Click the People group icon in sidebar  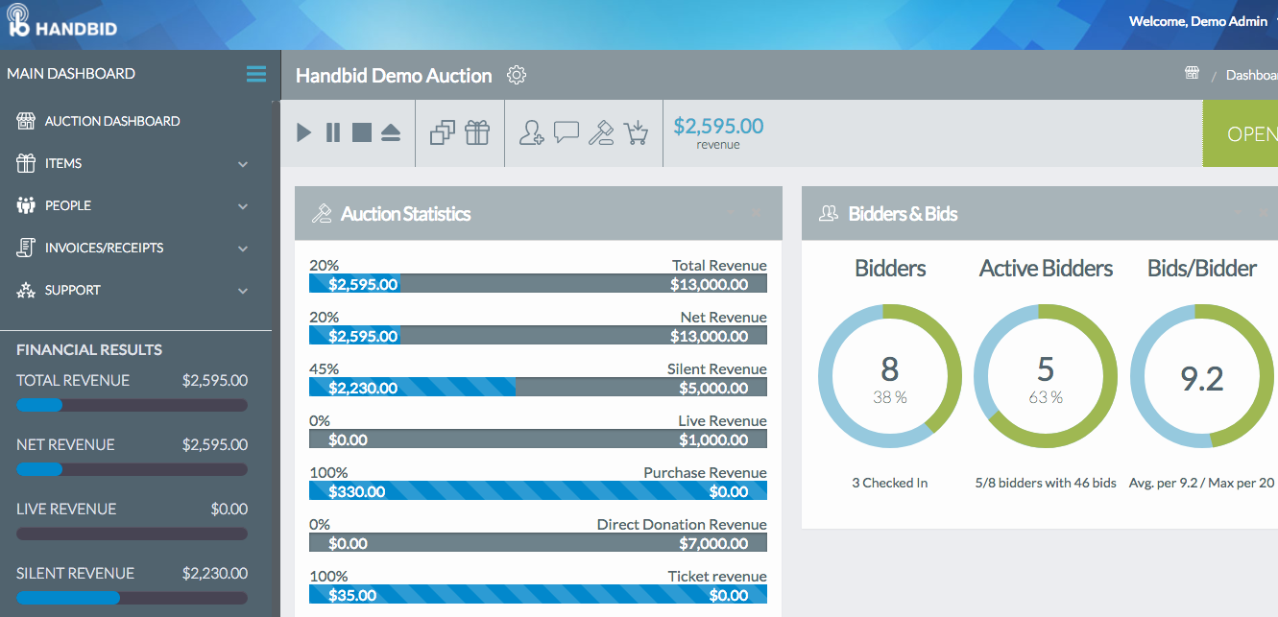26,205
